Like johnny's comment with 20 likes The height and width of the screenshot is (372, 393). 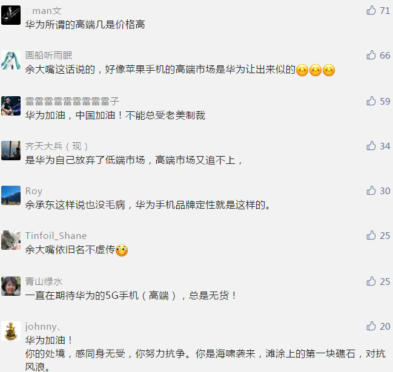pyautogui.click(x=371, y=326)
